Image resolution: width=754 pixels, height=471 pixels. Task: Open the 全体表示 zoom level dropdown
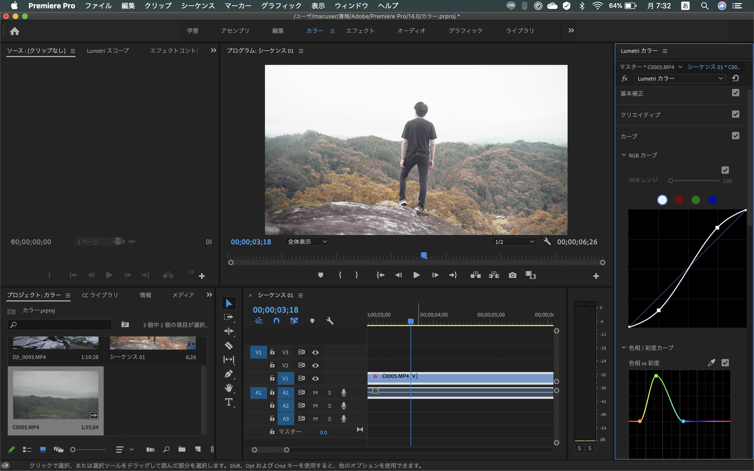(x=307, y=242)
